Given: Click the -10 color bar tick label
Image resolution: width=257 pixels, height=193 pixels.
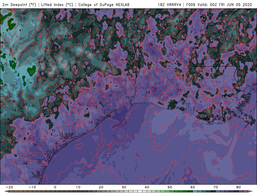Looking at the screenshot, I should (32, 187).
